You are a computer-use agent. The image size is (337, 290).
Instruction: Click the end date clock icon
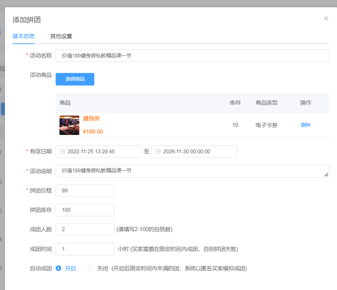point(159,152)
